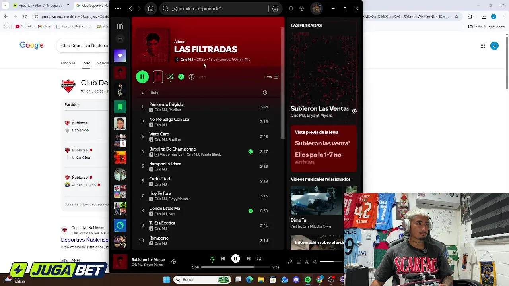Open File Explorer from the taskbar
The width and height of the screenshot is (509, 286).
tap(261, 280)
